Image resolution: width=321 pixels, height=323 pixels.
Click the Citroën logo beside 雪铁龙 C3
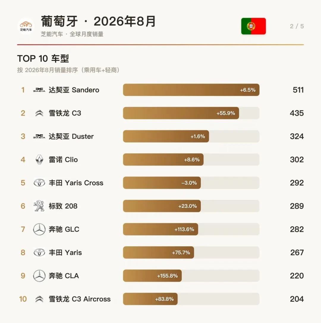point(39,113)
